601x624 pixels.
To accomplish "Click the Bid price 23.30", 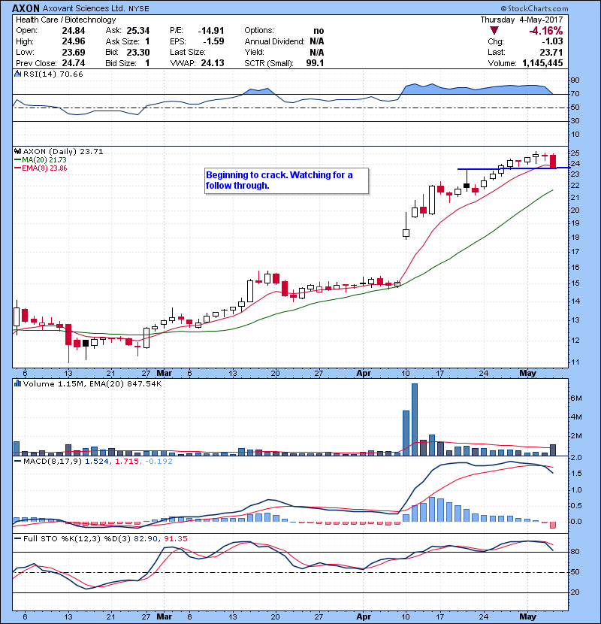I will [138, 52].
